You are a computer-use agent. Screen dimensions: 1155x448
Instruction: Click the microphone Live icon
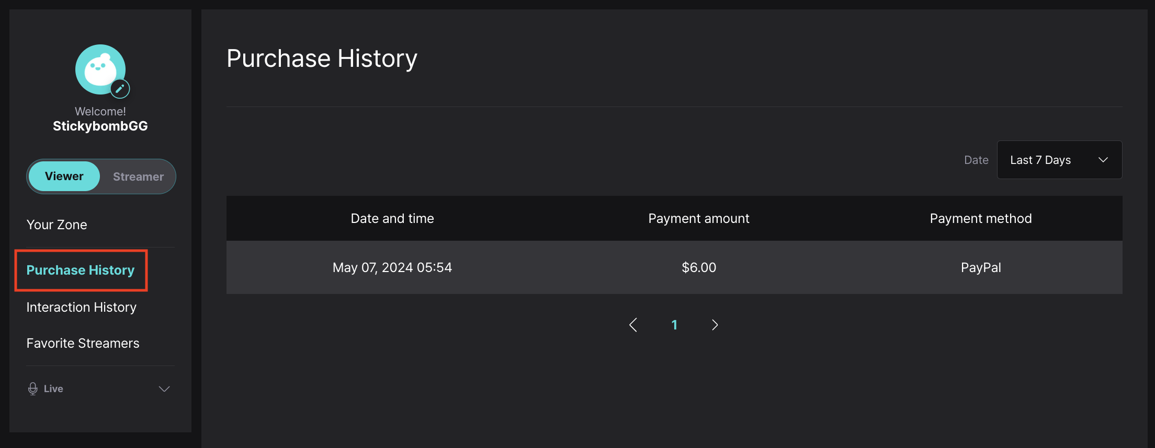coord(33,388)
